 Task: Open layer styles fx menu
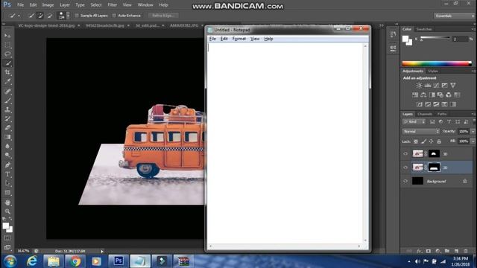coord(419,251)
